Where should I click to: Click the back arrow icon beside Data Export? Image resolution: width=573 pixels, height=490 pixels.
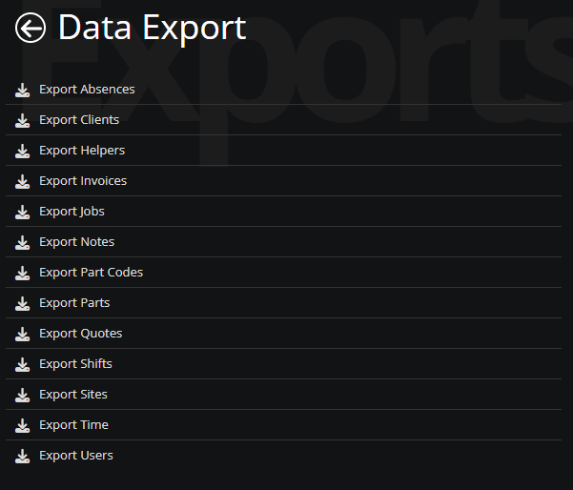[x=31, y=28]
